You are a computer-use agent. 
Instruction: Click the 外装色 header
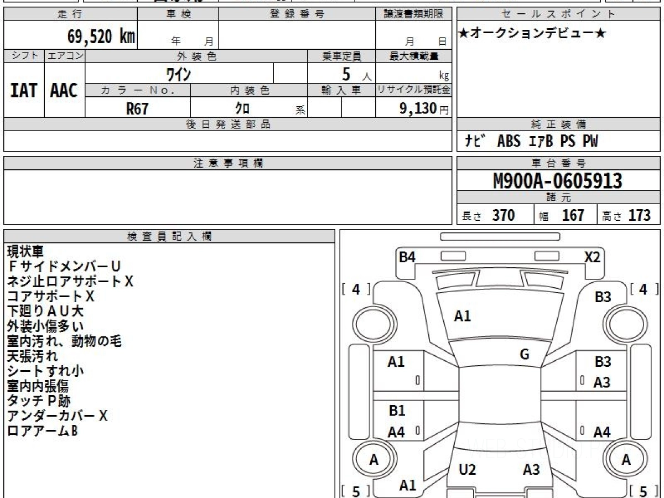coord(196,56)
